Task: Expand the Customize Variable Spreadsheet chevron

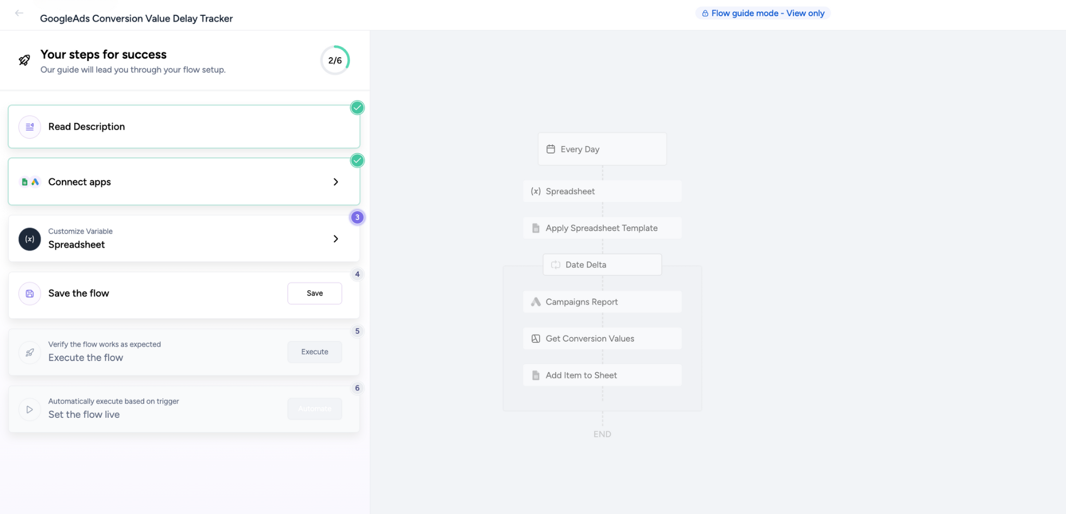Action: [x=336, y=239]
